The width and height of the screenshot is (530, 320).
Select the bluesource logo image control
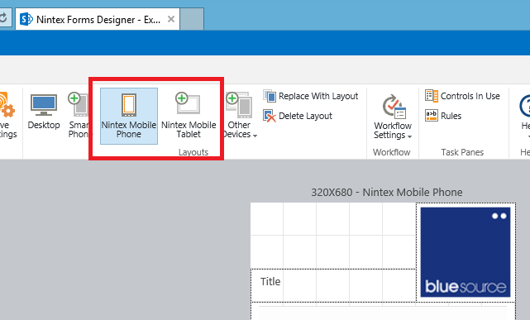[x=466, y=252]
